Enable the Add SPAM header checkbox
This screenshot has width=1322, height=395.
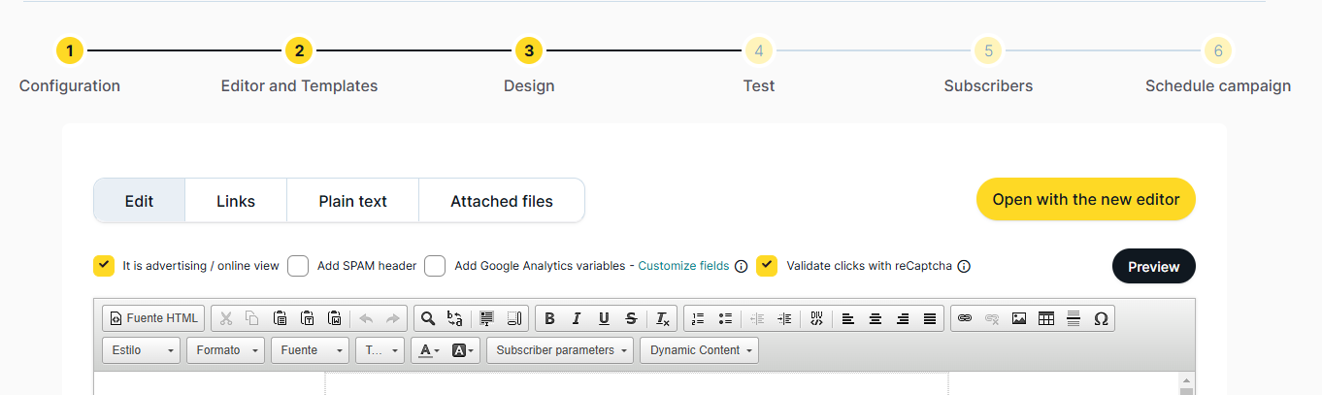coord(298,266)
